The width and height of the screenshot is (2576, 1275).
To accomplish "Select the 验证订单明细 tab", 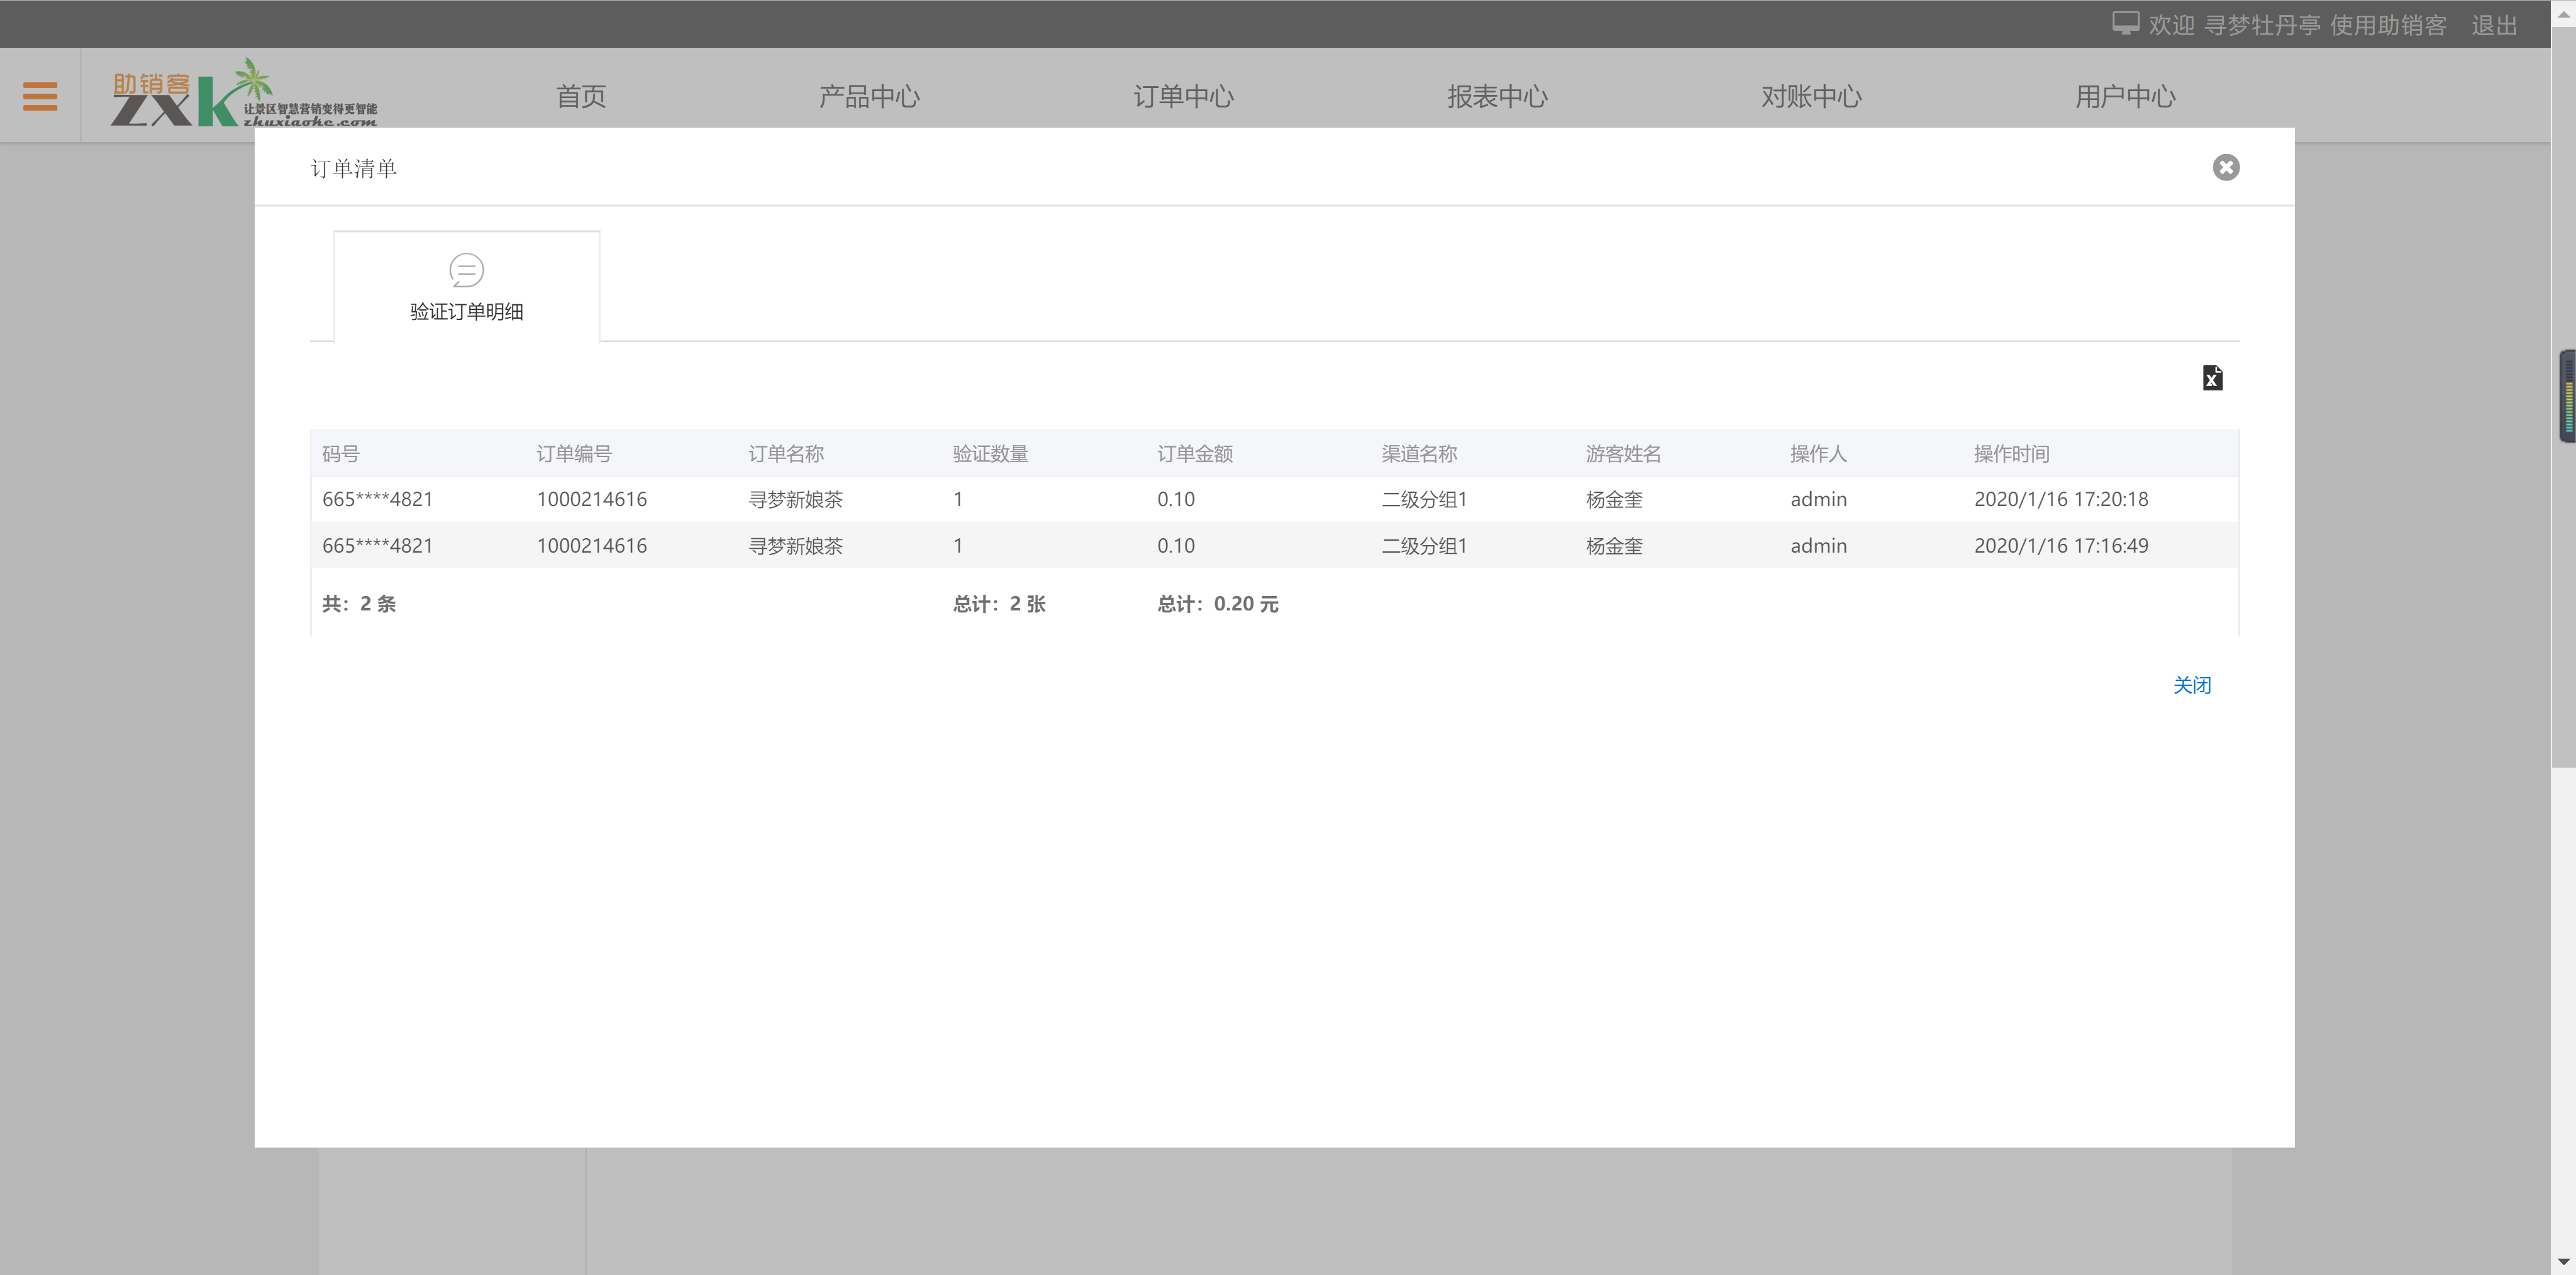I will (x=466, y=311).
